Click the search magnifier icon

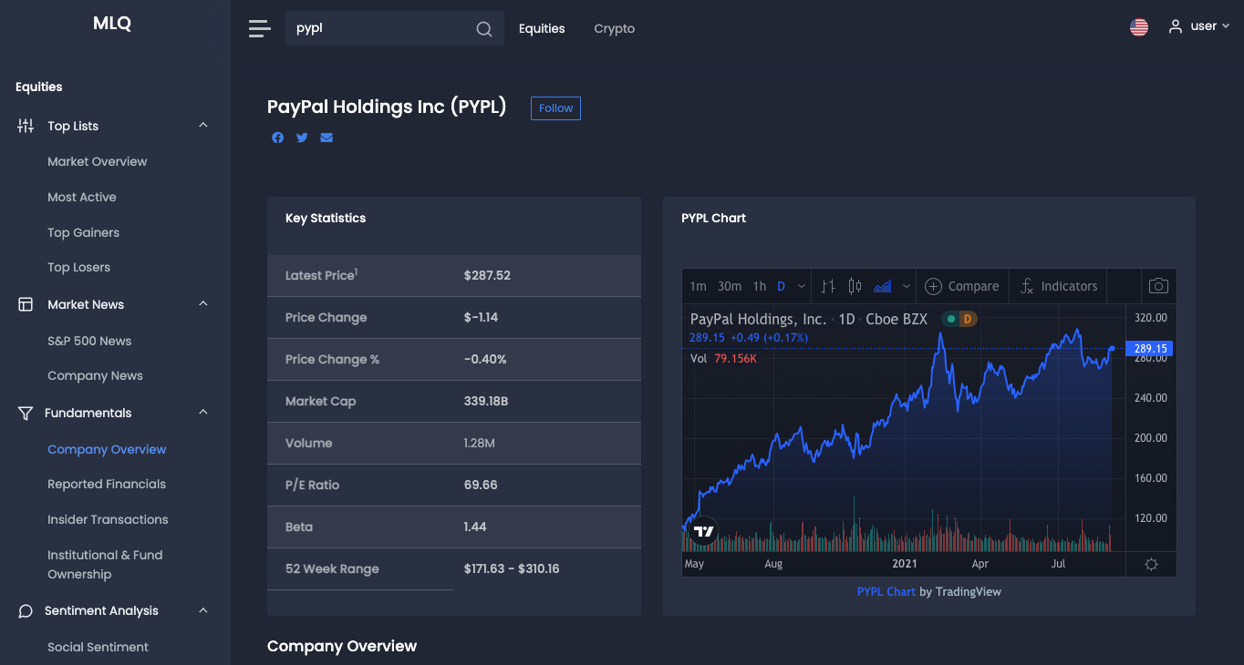pos(484,29)
